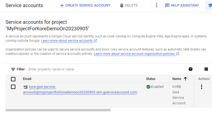
Task: Open the column display options icon
Action: point(206,69)
